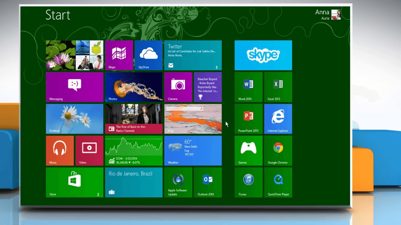
Task: Open the Twitter live tile notification
Action: (193, 55)
